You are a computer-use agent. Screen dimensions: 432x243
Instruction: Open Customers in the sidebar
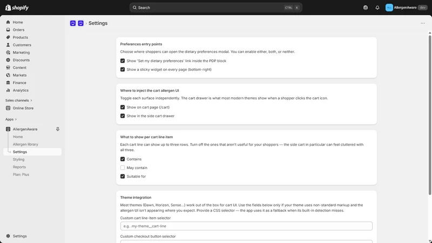click(22, 45)
